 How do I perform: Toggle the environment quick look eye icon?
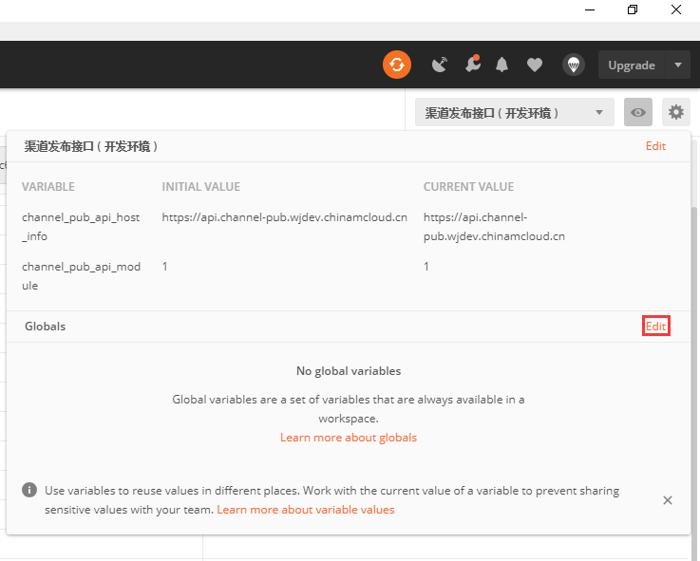pos(638,112)
